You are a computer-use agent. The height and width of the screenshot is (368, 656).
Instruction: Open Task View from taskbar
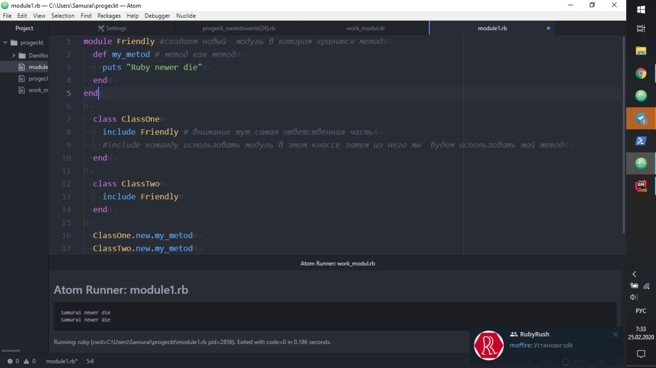point(641,29)
